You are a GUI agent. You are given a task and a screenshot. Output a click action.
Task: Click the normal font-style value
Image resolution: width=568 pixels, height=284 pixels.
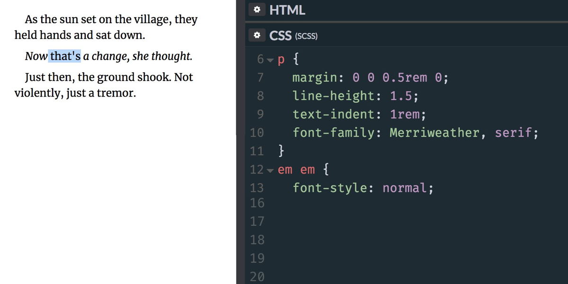(x=404, y=188)
